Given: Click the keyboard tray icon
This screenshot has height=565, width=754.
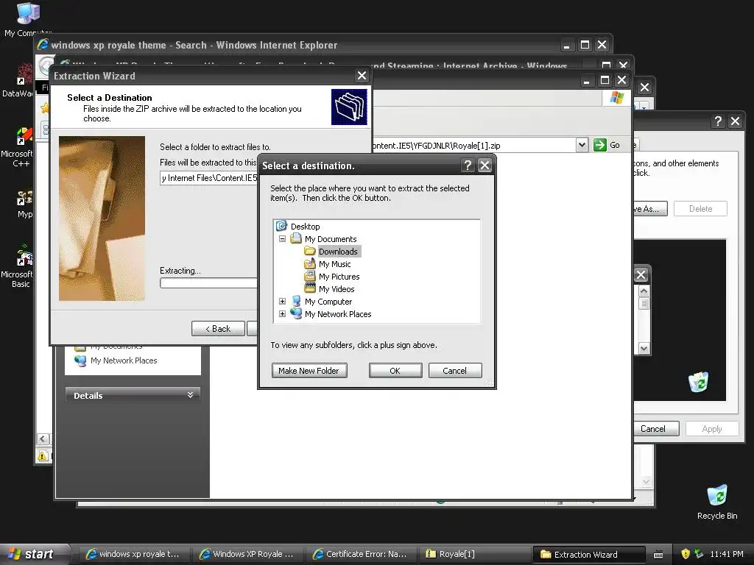Looking at the screenshot, I should [658, 555].
